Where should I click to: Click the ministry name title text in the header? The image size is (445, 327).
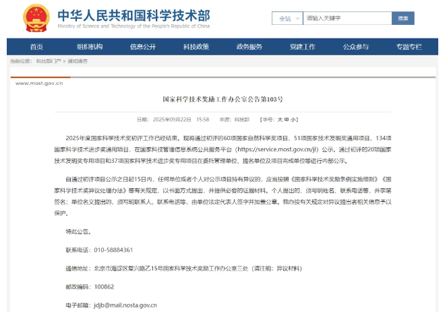pos(133,16)
